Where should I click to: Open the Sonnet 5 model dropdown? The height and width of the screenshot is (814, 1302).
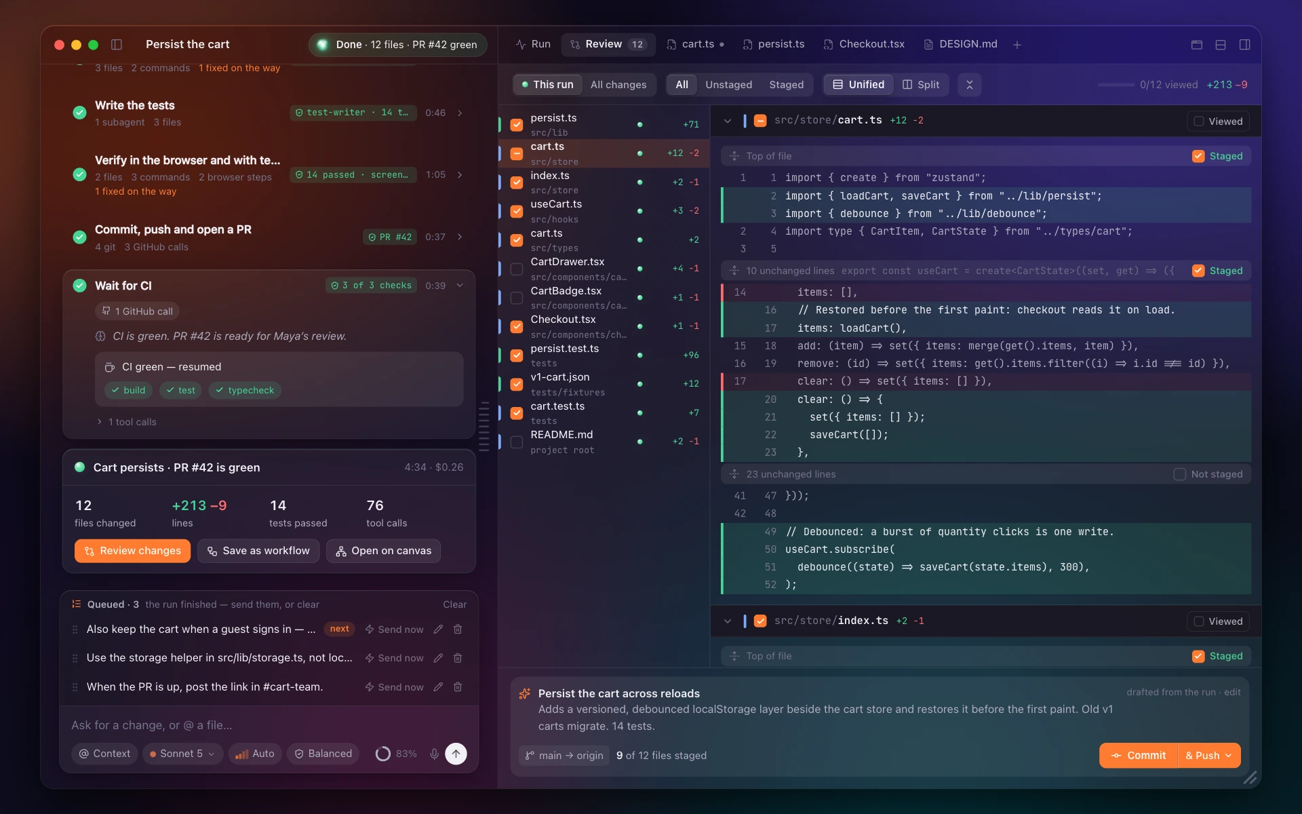click(x=182, y=754)
